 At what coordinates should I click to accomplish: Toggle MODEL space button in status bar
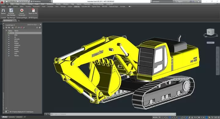(x=155, y=117)
